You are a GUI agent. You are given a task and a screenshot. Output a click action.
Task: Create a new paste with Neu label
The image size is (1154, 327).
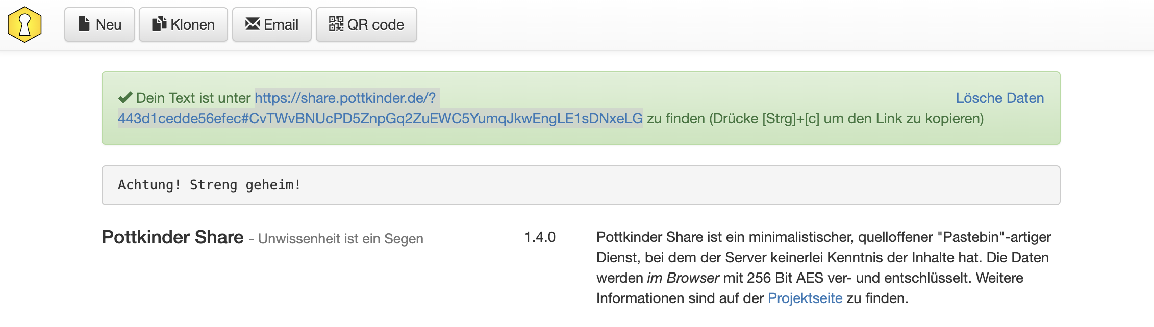point(109,24)
